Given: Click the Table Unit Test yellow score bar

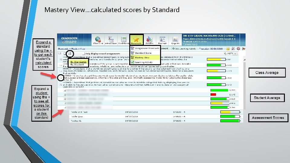Looking at the screenshot, I should [230, 112].
